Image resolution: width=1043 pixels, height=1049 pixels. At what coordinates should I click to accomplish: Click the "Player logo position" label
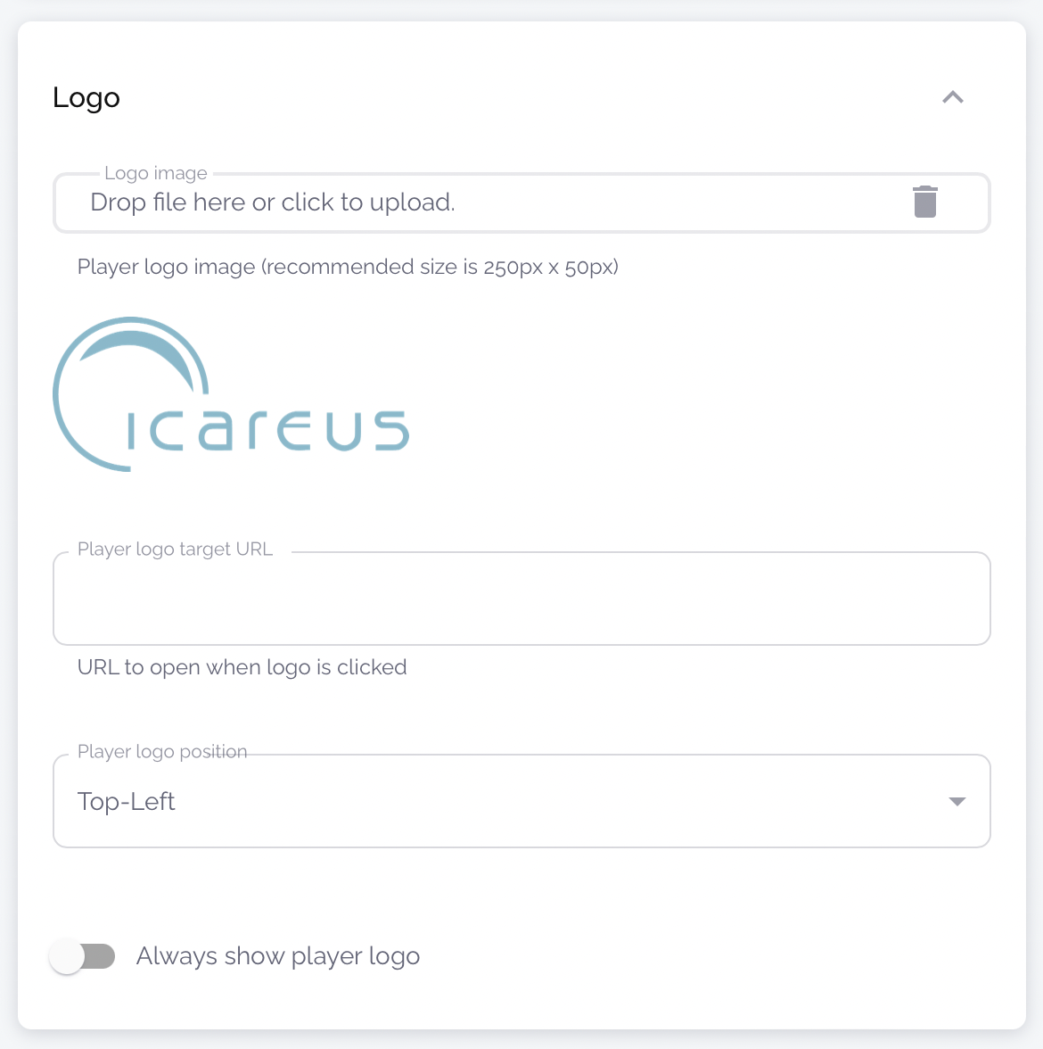tap(162, 752)
